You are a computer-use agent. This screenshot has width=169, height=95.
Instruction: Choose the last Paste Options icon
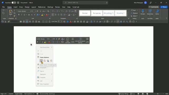click(x=51, y=61)
